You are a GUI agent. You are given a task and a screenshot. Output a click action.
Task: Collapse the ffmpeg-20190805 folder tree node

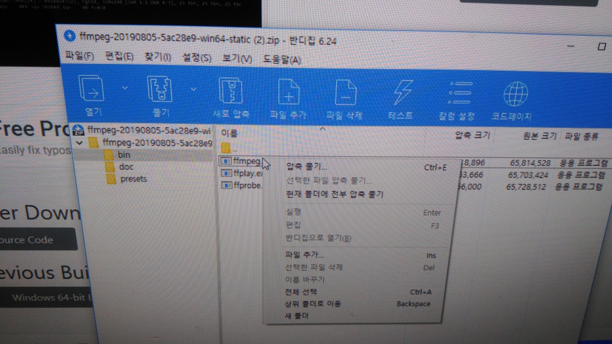(79, 143)
